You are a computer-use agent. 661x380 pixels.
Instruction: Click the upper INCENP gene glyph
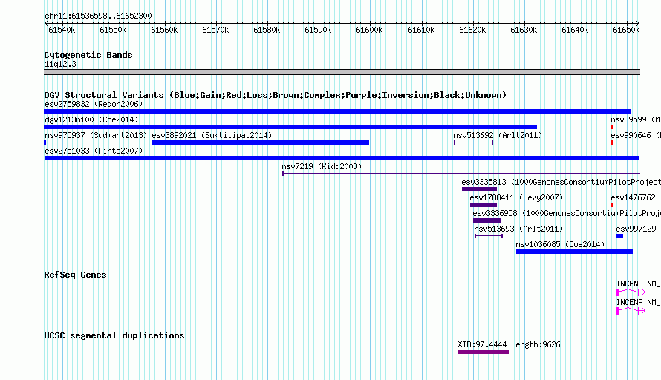[631, 292]
